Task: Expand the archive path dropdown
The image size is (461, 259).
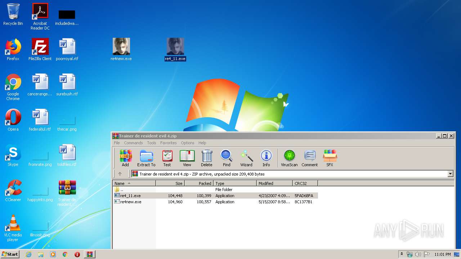Action: 450,174
